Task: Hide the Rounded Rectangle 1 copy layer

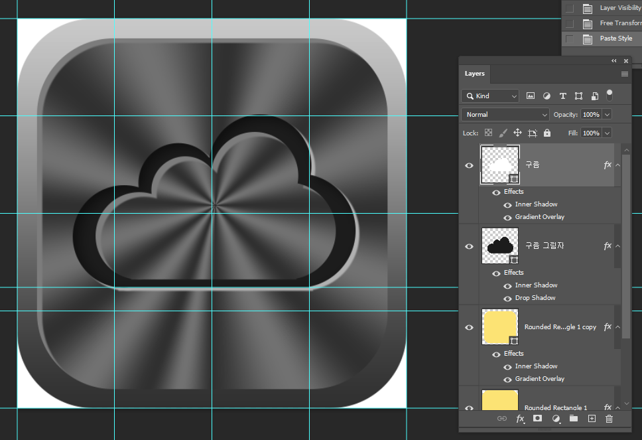Action: point(469,327)
